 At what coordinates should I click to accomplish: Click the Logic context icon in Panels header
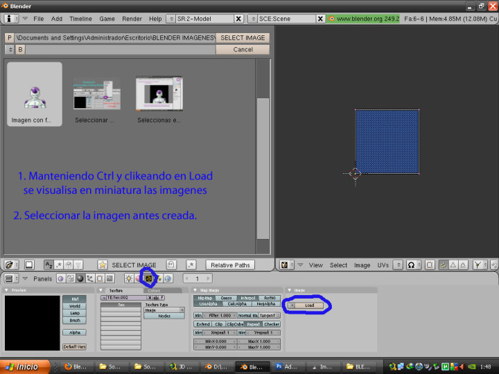pyautogui.click(x=60, y=279)
